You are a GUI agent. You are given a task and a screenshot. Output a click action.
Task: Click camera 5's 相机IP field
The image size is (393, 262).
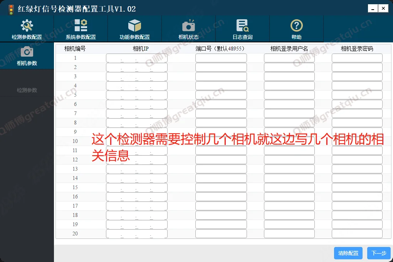tap(136, 95)
